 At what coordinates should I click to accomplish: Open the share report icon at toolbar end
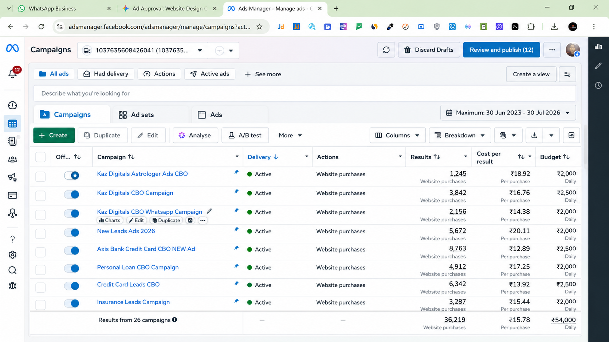pos(571,135)
